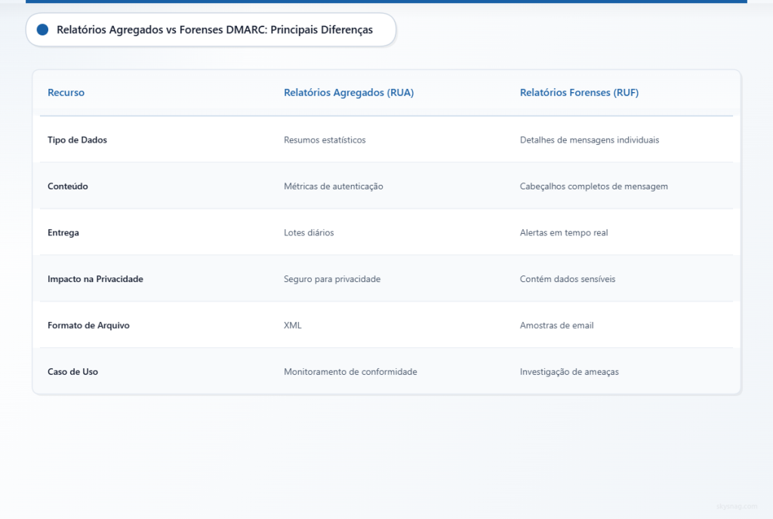Click the blue circle icon beside the title

42,29
